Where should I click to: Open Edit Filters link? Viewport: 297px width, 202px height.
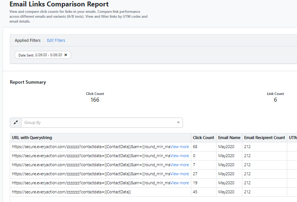point(56,40)
